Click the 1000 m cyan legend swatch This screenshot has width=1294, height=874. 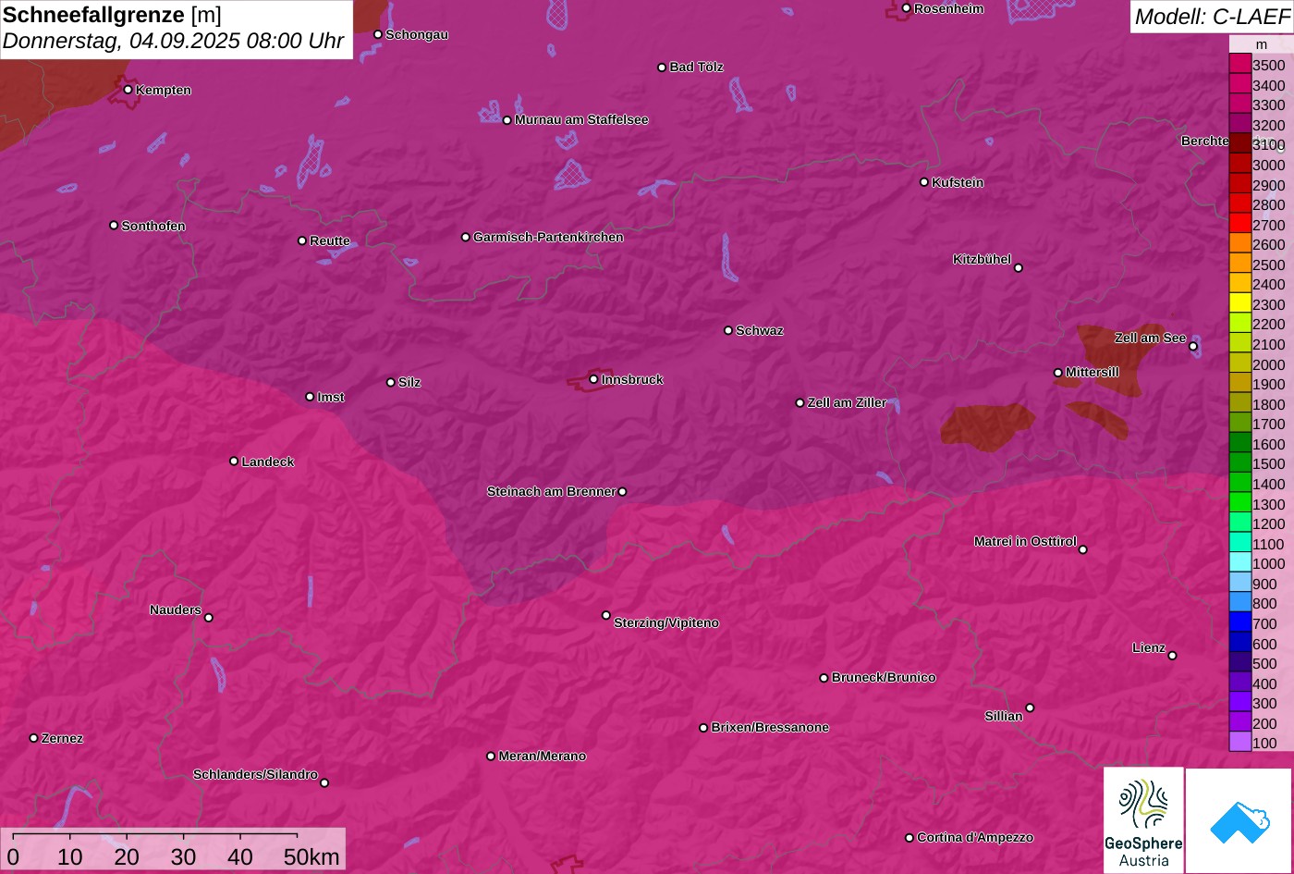1239,563
